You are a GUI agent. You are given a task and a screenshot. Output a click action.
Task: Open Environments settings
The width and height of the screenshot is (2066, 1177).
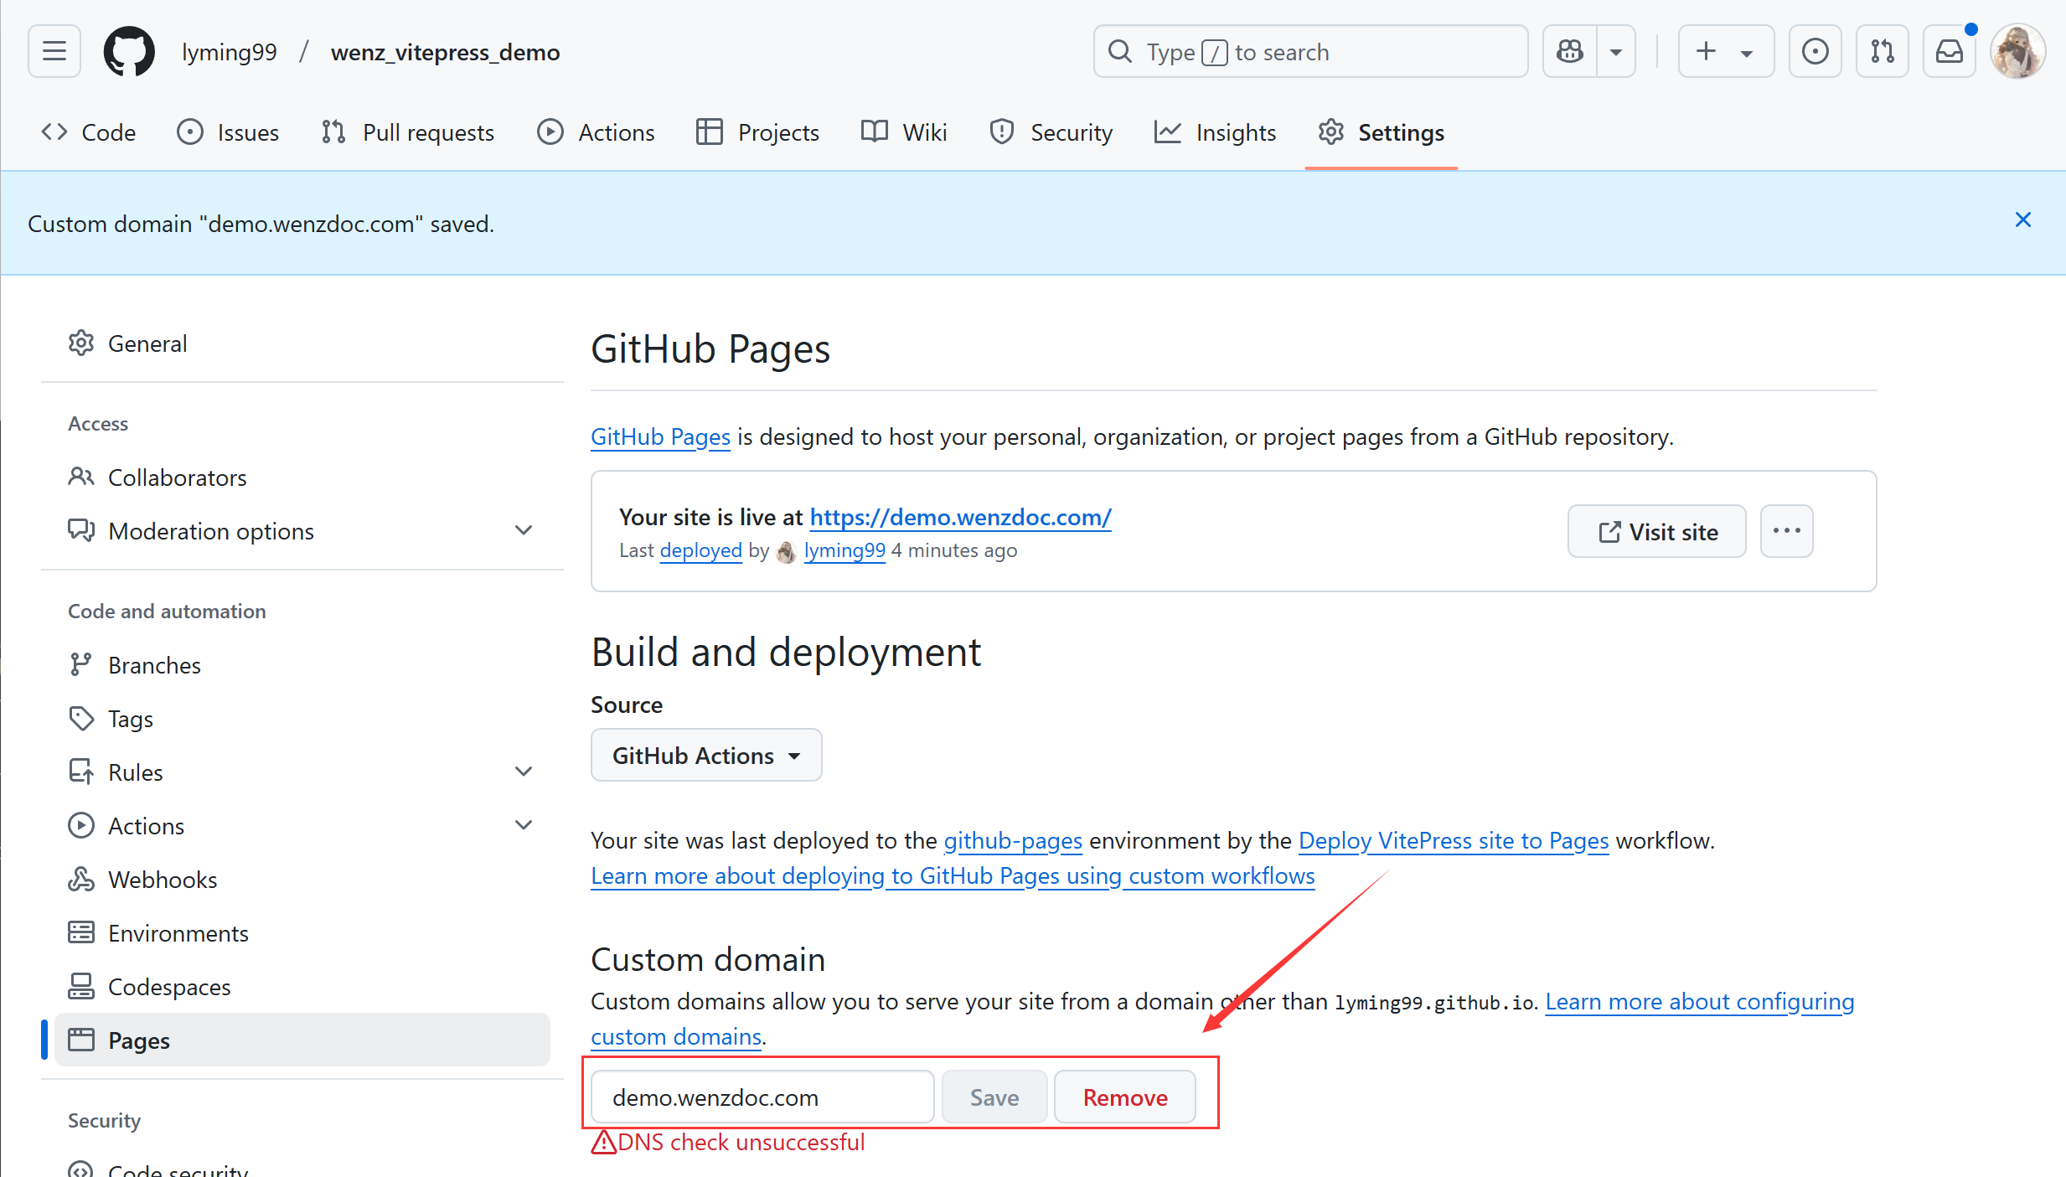point(302,933)
